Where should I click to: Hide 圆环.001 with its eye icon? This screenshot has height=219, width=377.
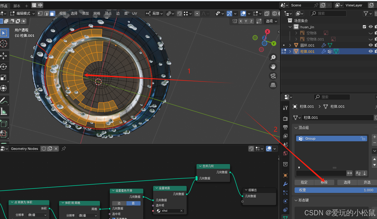(371, 45)
